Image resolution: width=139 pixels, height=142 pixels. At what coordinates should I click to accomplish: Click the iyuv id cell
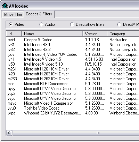(11, 55)
